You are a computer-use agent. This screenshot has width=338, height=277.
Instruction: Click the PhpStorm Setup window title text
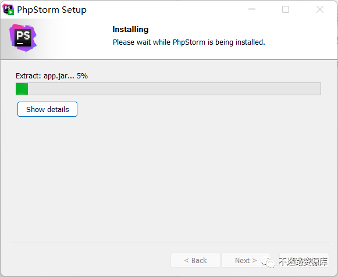point(52,10)
